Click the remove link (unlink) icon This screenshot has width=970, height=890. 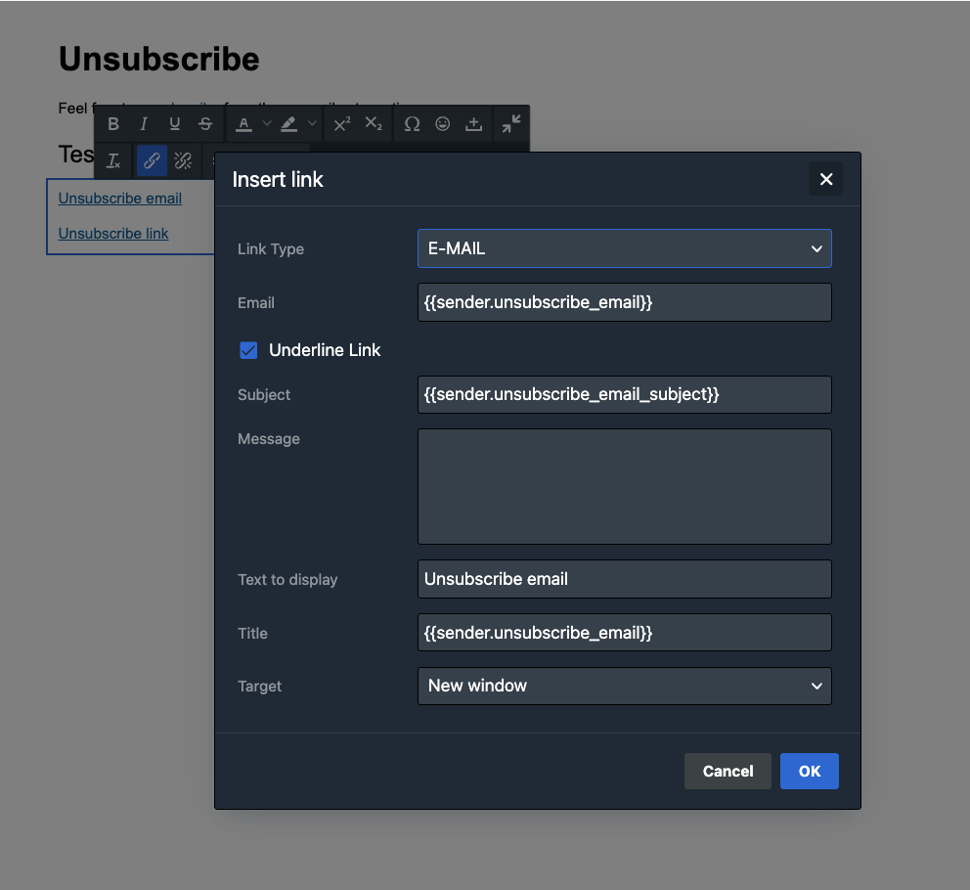pos(183,161)
